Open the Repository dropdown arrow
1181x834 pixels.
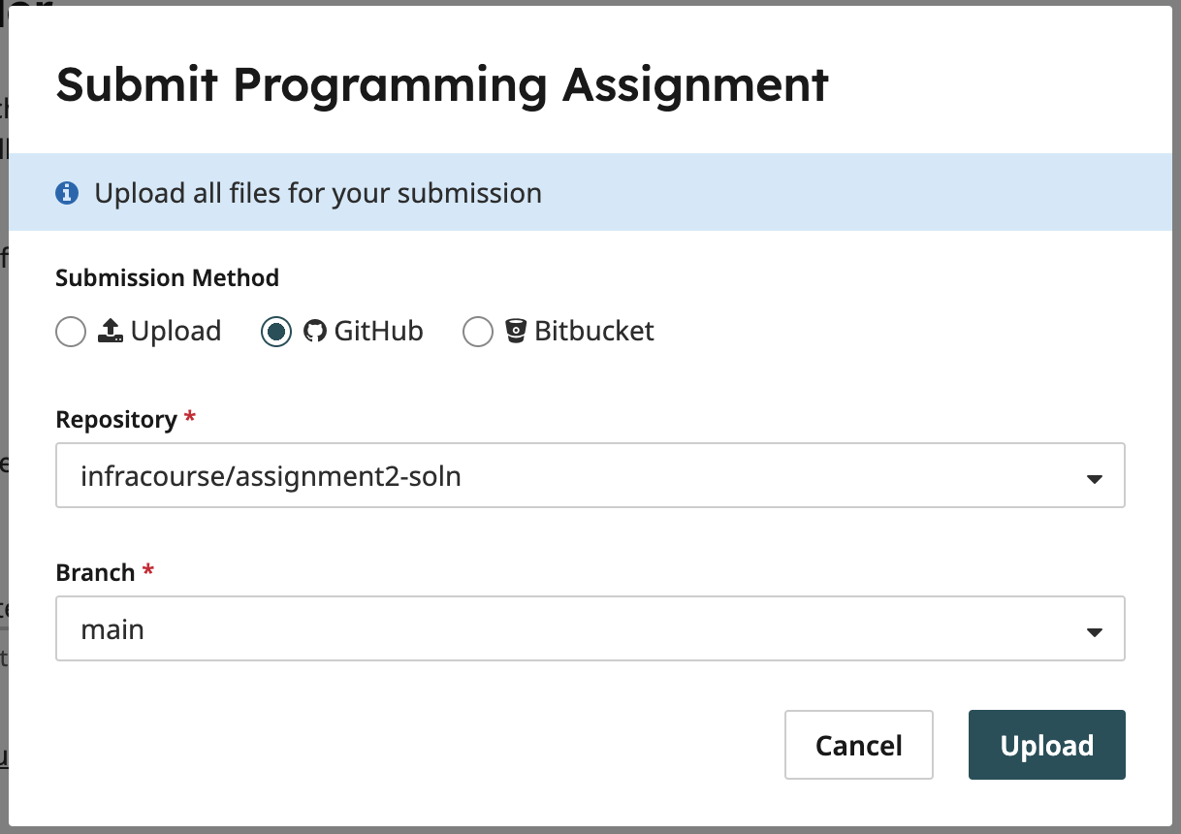click(1095, 478)
